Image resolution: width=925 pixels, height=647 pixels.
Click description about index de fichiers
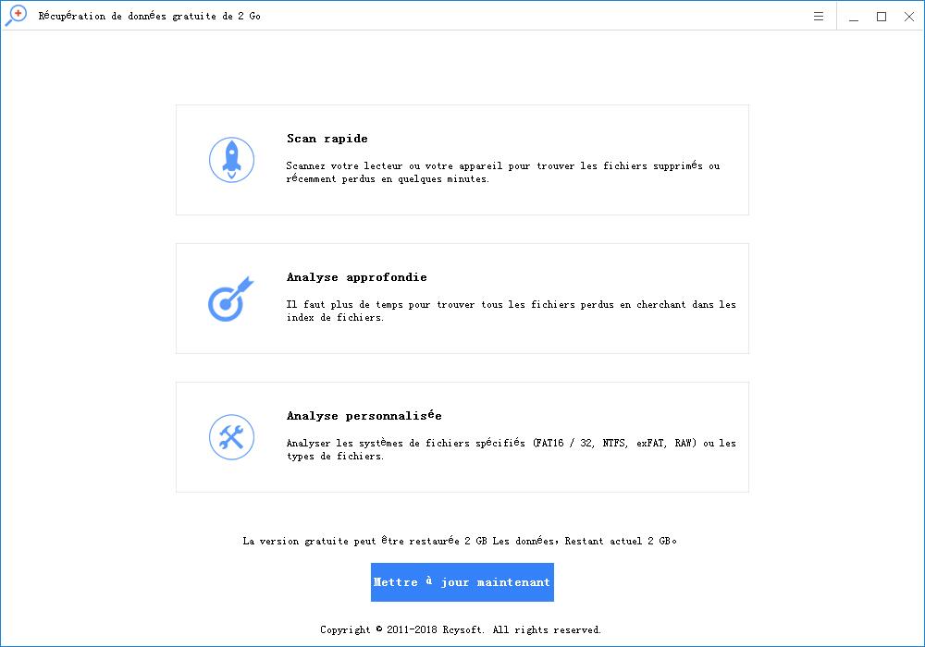click(x=512, y=311)
